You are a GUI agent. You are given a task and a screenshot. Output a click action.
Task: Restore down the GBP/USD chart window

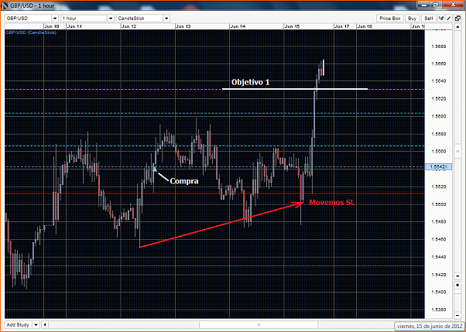coord(436,5)
